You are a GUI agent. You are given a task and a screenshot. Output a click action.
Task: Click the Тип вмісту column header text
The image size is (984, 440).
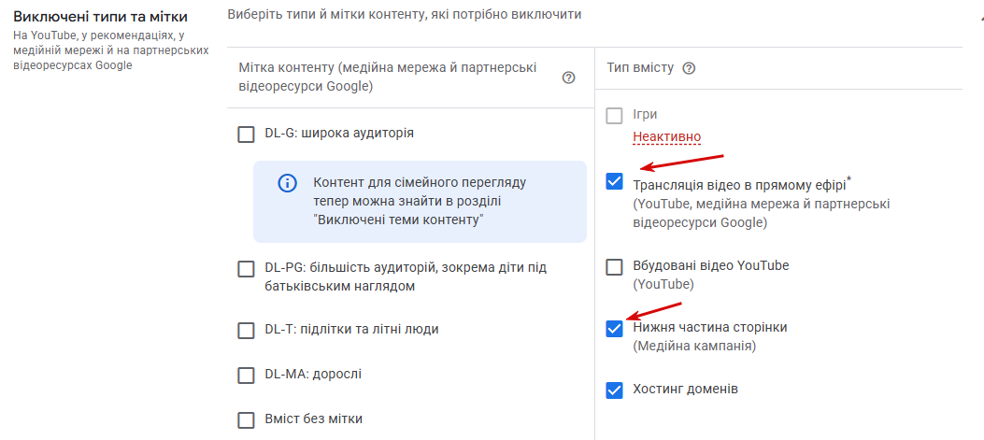[x=641, y=68]
